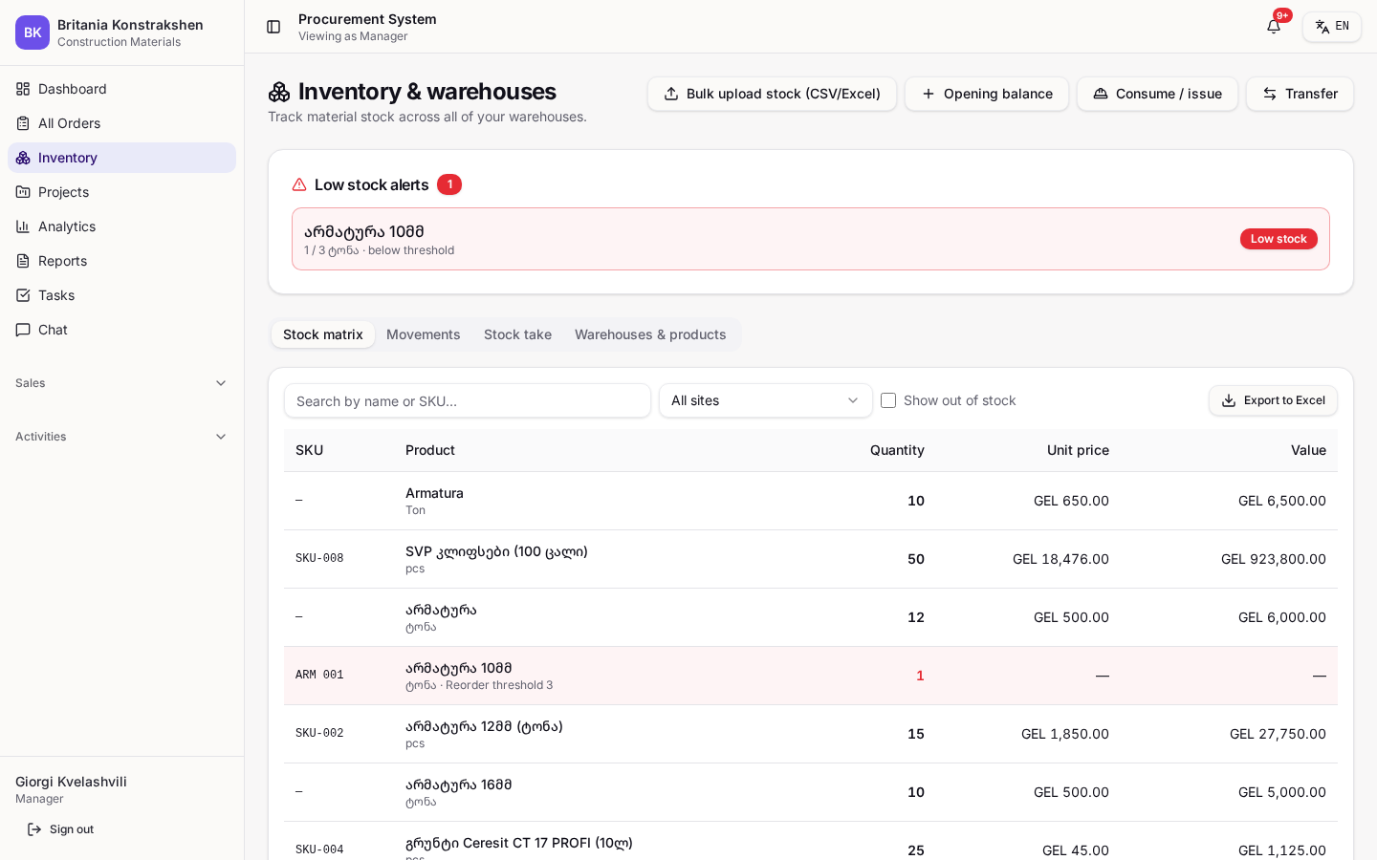Click the ARM 001 SKU cell
Image resolution: width=1377 pixels, height=860 pixels.
coord(319,676)
